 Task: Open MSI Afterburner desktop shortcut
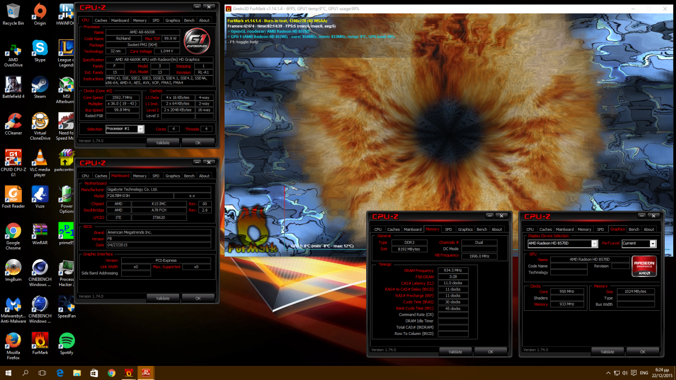66,90
